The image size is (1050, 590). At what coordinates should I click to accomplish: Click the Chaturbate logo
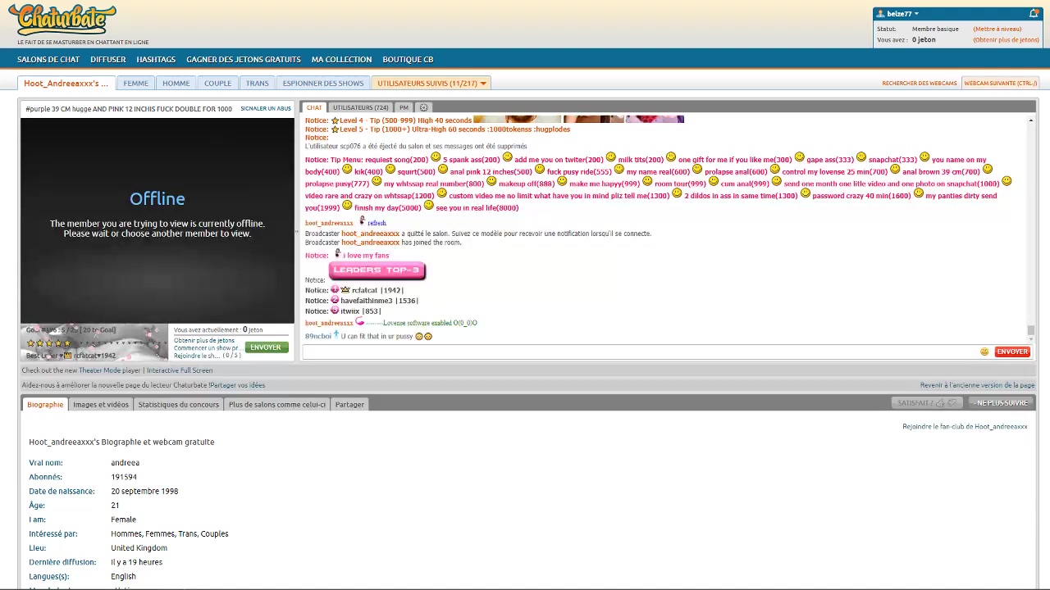[x=62, y=20]
